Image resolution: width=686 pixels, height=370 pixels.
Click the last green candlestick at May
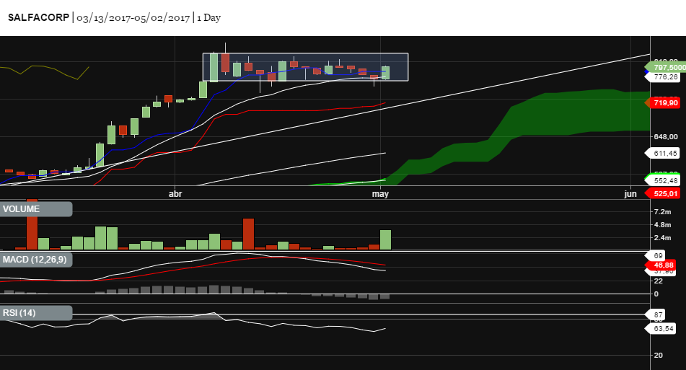click(385, 73)
